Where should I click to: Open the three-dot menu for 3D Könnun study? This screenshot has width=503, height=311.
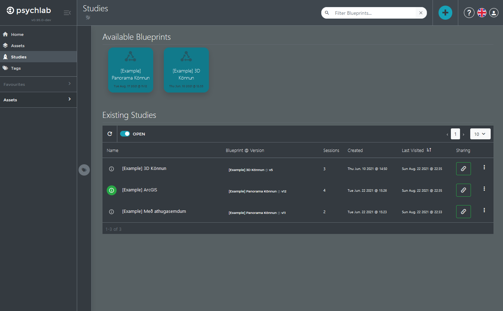click(484, 167)
